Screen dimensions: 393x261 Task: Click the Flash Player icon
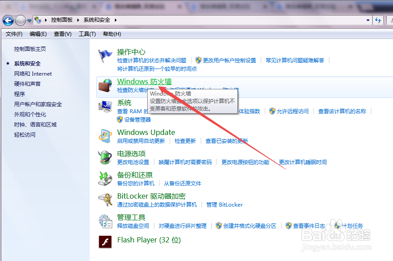click(x=105, y=242)
